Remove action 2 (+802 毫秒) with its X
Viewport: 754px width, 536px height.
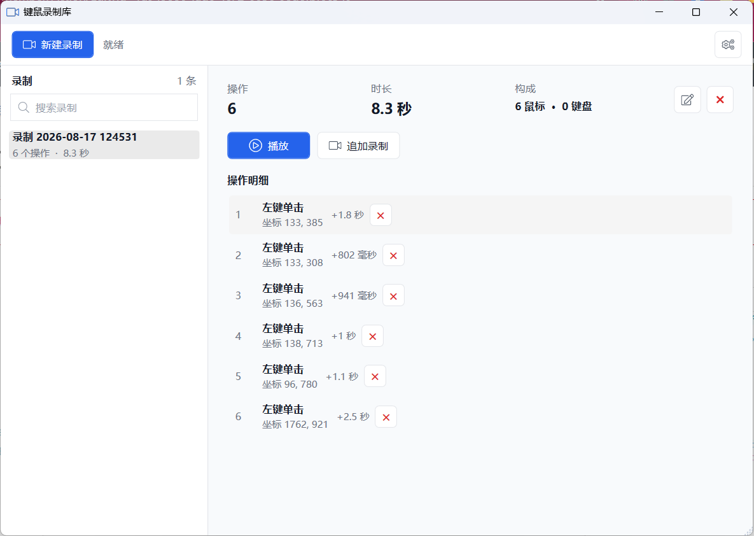[x=393, y=255]
